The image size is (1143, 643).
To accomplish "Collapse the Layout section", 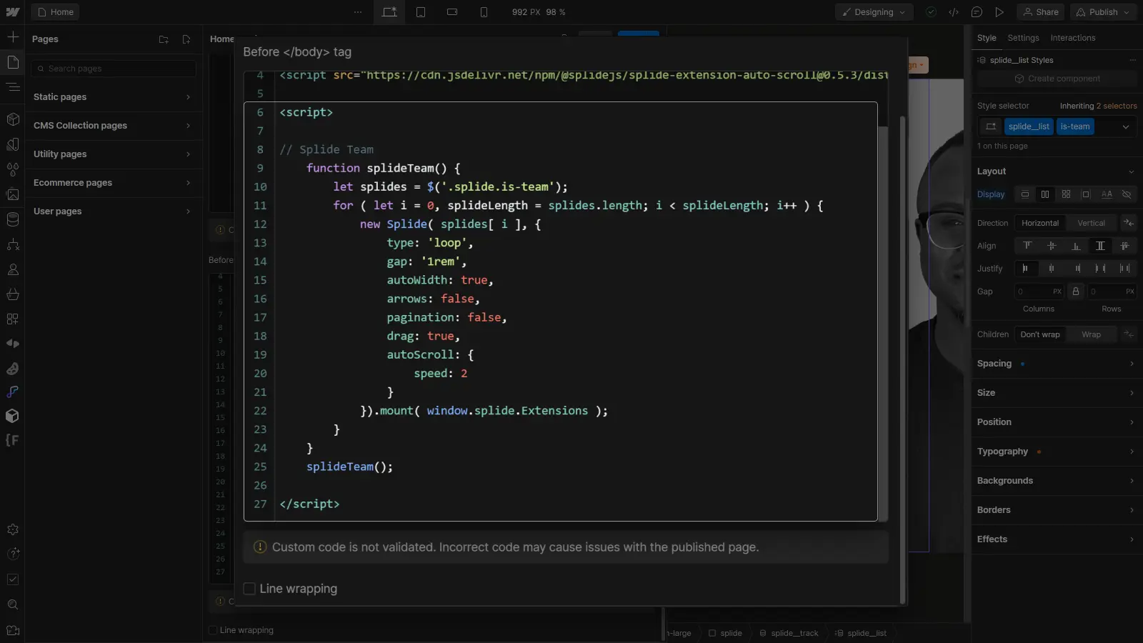I will click(x=1056, y=171).
